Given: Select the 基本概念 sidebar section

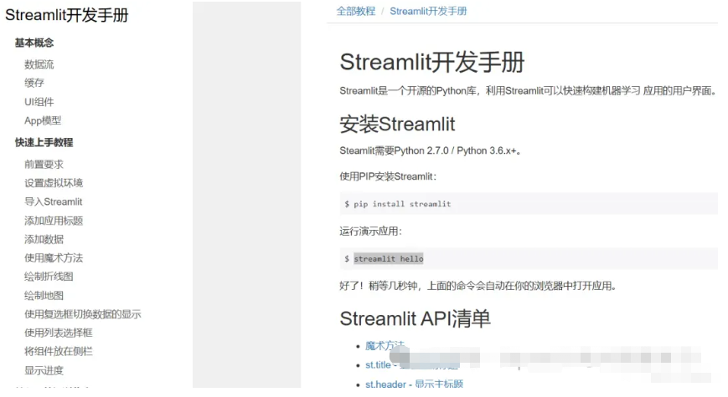Looking at the screenshot, I should (x=34, y=43).
